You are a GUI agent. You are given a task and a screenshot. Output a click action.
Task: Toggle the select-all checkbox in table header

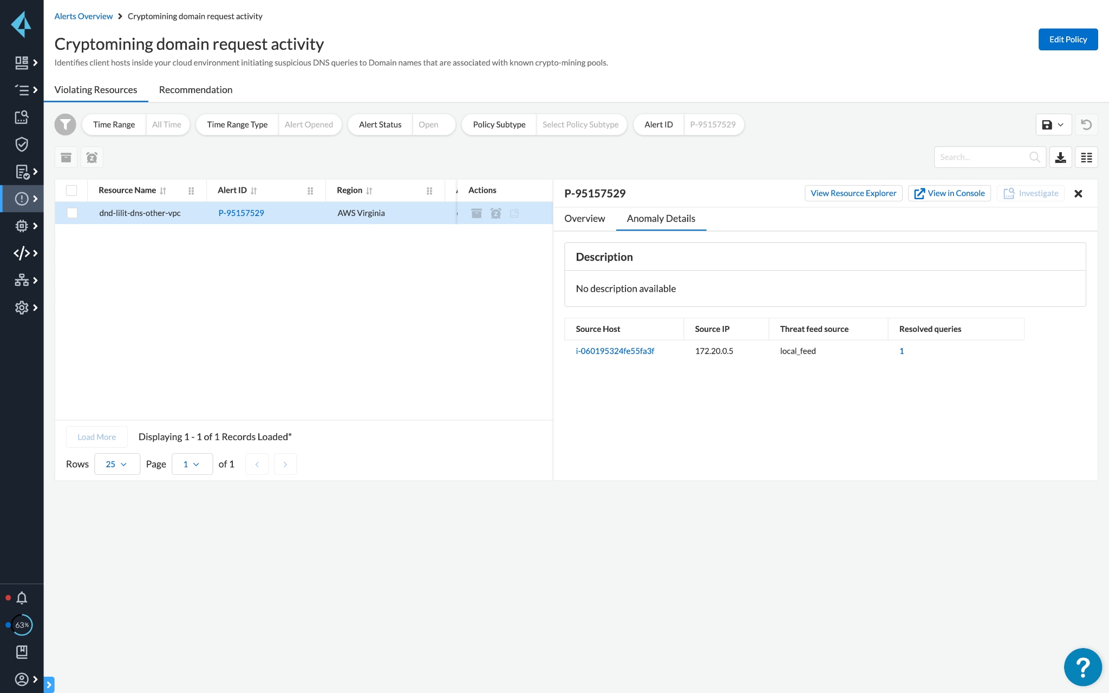pyautogui.click(x=71, y=190)
